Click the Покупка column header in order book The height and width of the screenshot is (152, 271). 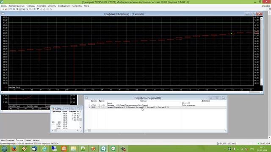72,111
